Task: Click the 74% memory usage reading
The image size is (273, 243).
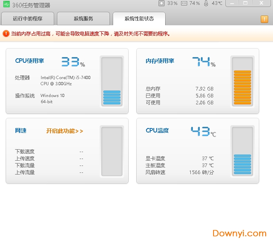Action: (x=203, y=62)
